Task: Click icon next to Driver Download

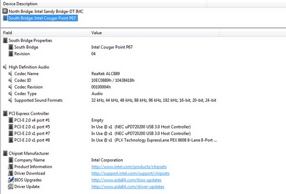Action: tap(11, 173)
